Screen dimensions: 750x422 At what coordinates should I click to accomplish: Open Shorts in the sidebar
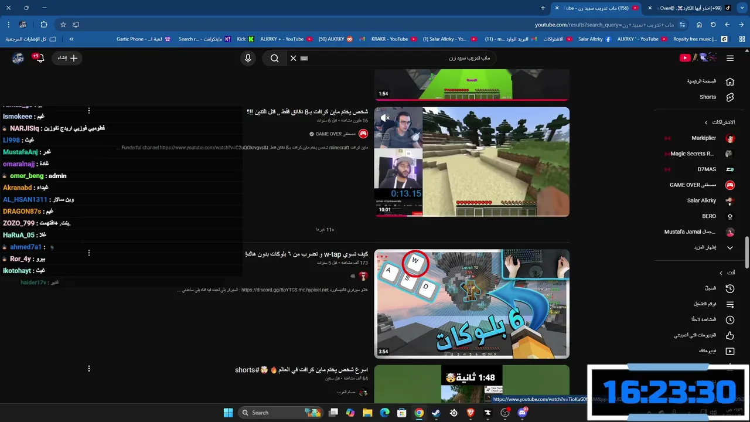click(x=716, y=97)
